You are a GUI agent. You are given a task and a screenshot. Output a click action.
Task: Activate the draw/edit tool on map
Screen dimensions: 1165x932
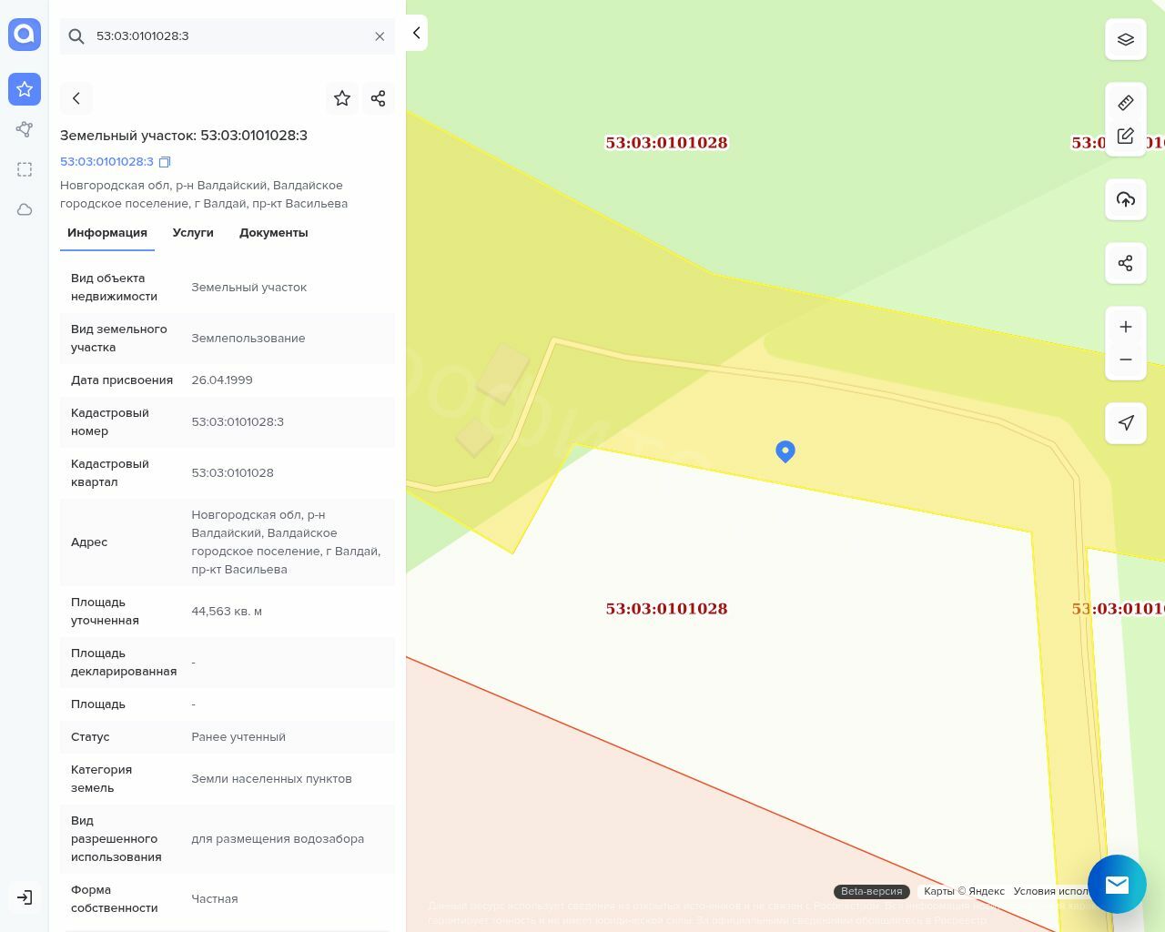click(1126, 137)
